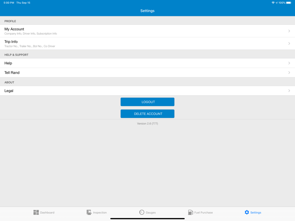
Task: Click 'Tractor No., Trailer No., Bol No., Co Driver' subtitle
Action: (x=30, y=46)
